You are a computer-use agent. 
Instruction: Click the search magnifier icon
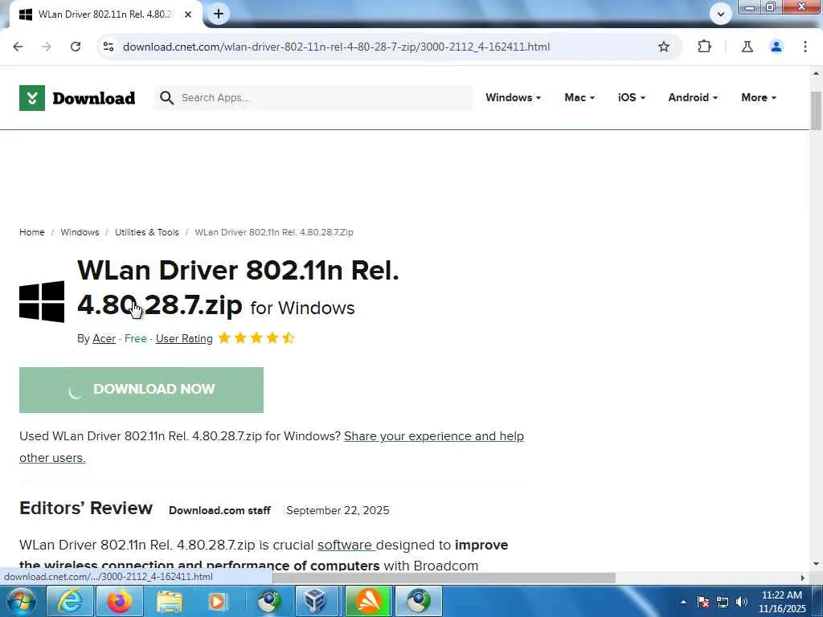point(167,97)
